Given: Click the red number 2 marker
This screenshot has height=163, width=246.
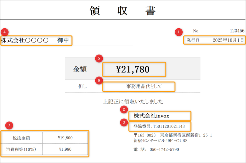Looking at the screenshot, I should coord(124,109).
